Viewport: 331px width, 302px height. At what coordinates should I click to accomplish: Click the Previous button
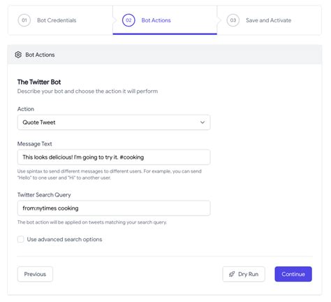(x=35, y=274)
